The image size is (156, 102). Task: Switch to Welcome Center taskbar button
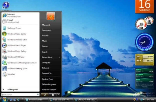(x=35, y=100)
